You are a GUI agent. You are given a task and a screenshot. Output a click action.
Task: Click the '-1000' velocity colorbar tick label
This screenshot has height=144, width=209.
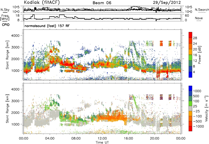pyautogui.click(x=199, y=126)
